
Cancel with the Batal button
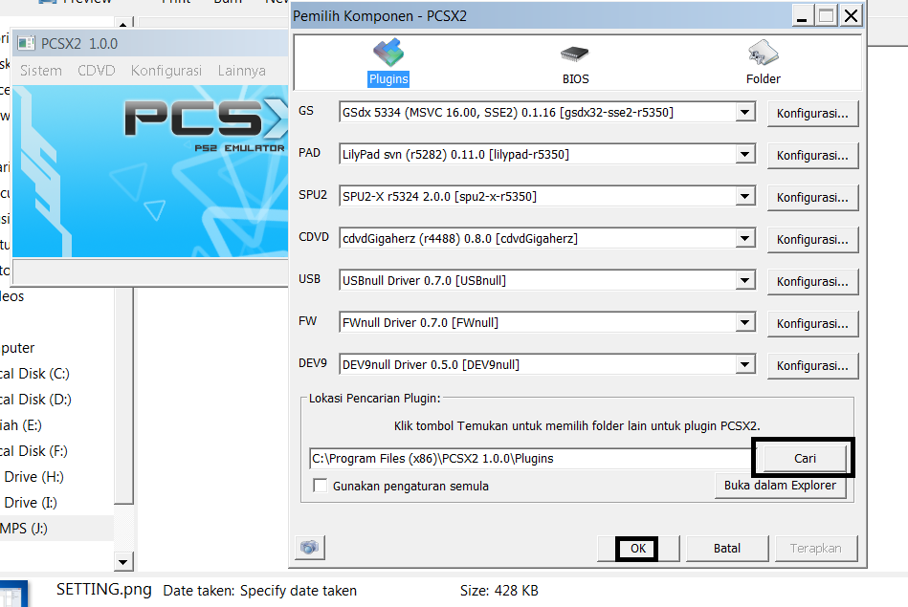(x=727, y=548)
